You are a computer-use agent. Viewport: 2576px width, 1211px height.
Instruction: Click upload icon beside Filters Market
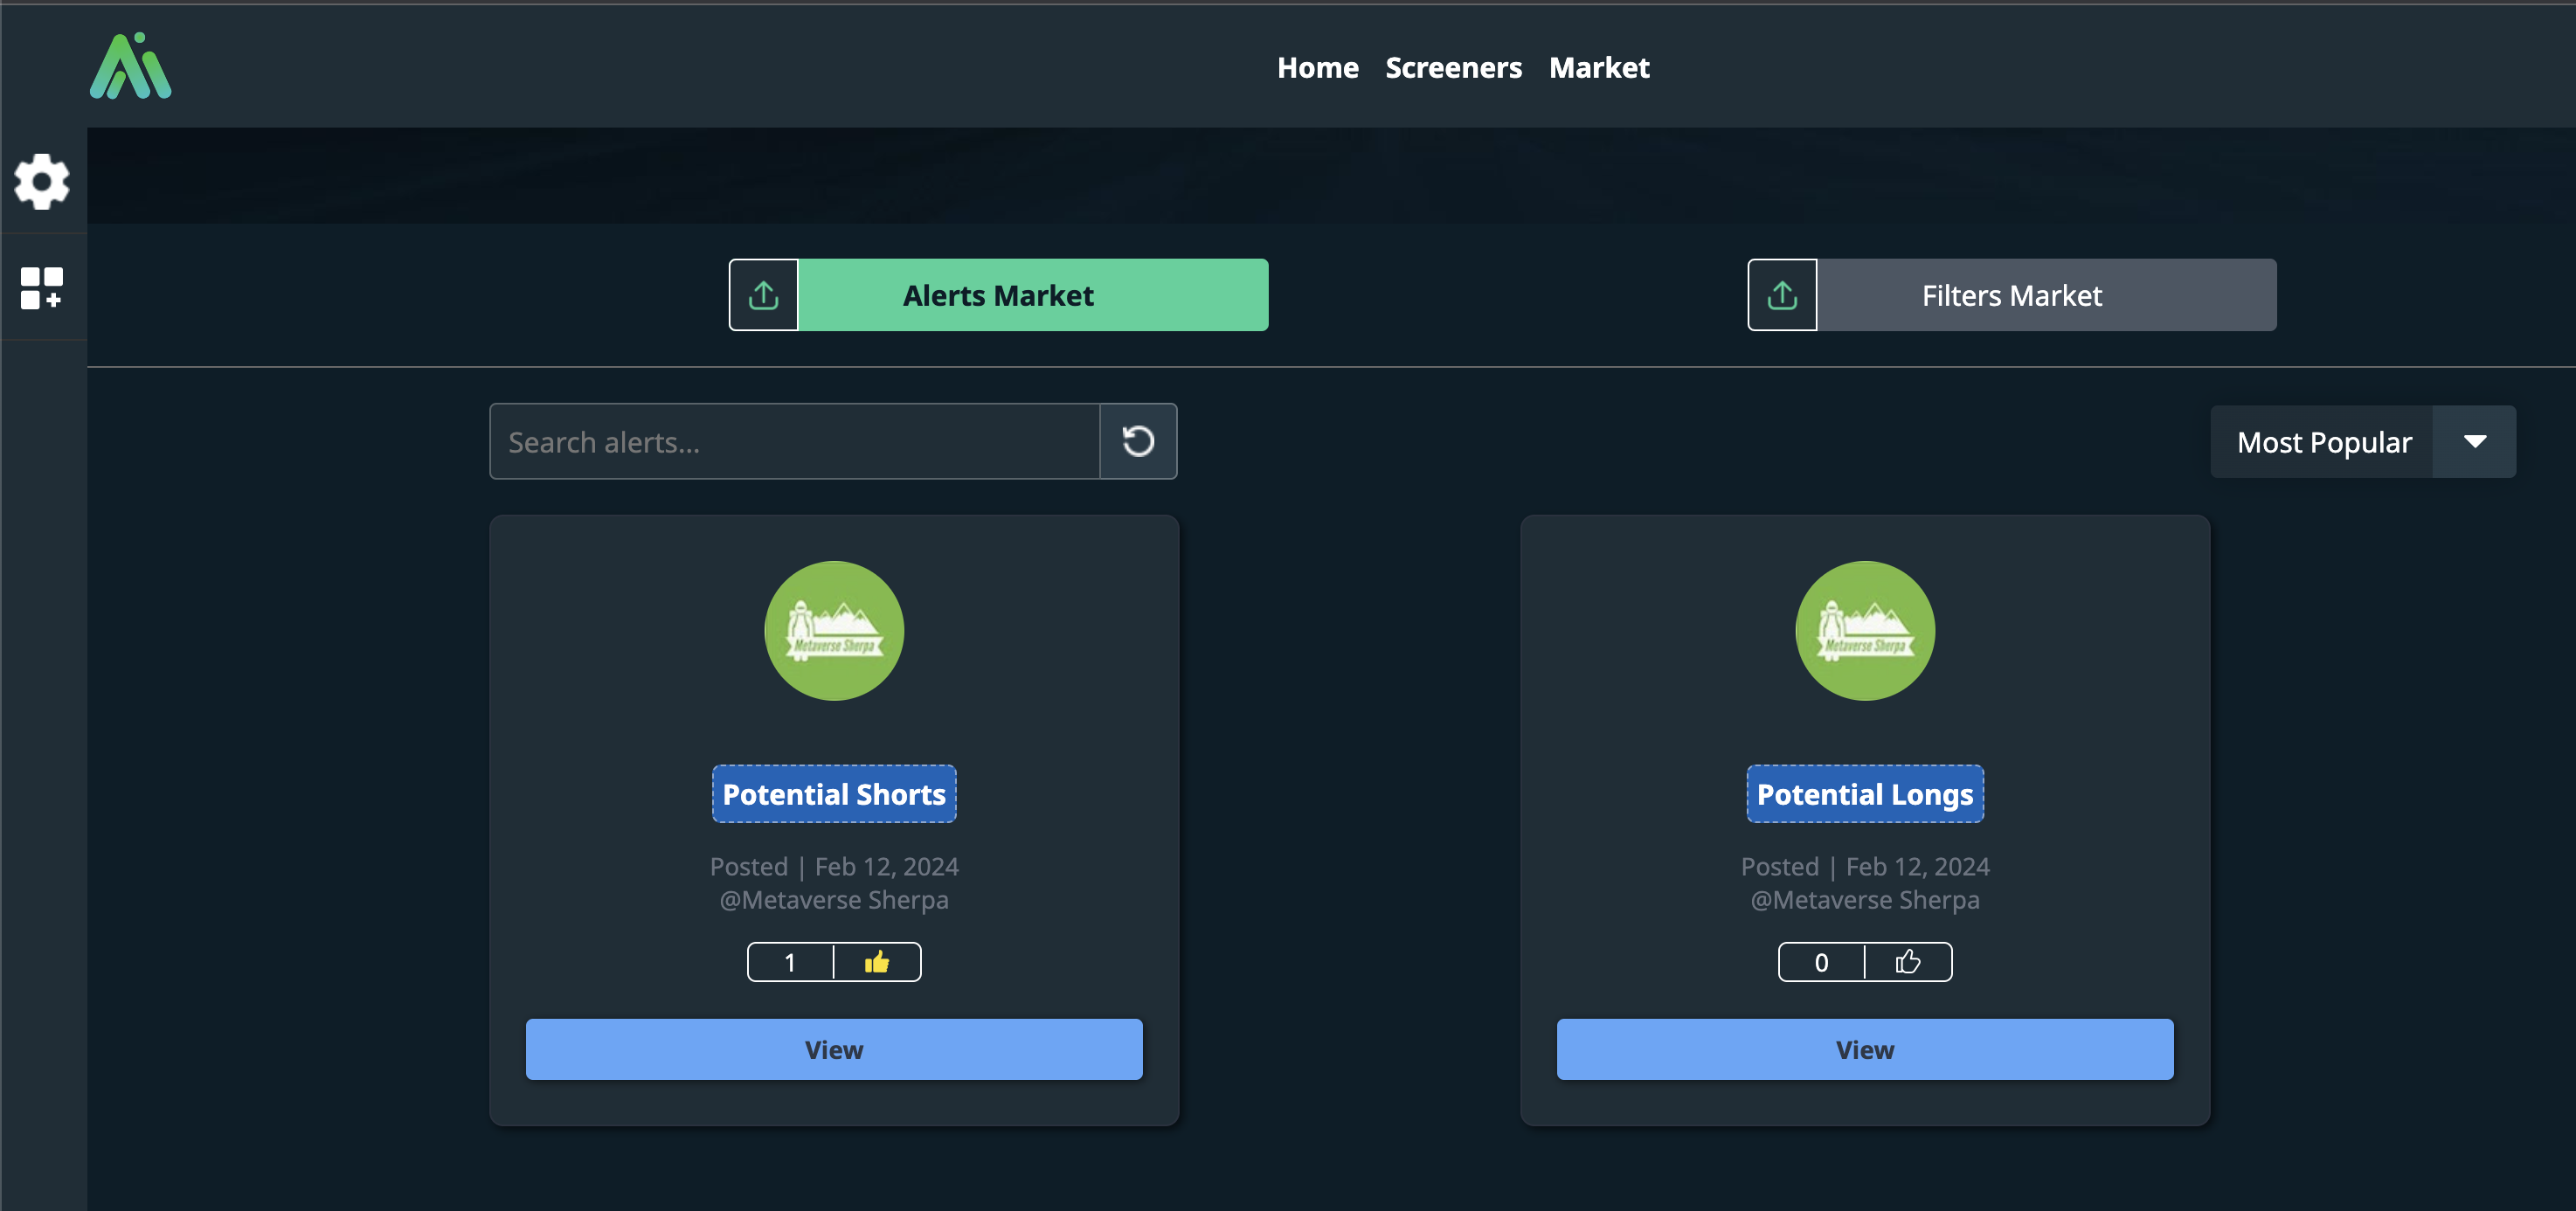coord(1781,295)
